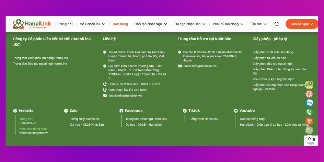Click the Từ điển dictionary floating icon
The height and width of the screenshot is (162, 324).
tap(309, 85)
